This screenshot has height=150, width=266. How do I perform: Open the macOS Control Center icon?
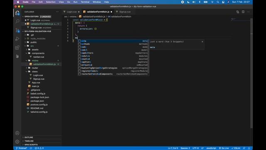coord(223,2)
